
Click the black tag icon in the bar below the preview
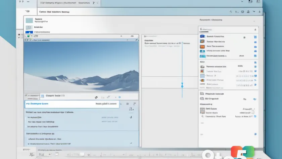pos(96,97)
